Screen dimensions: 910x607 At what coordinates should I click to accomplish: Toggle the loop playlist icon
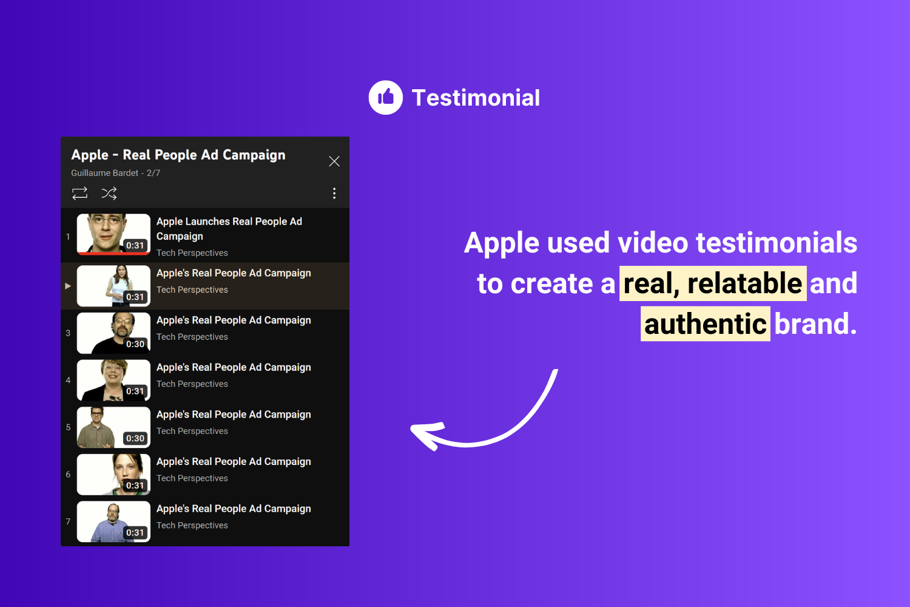79,193
